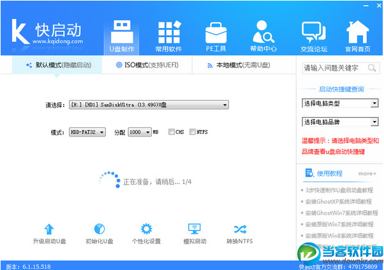Open the USB drive selection dropdown
This screenshot has height=270, width=384.
click(x=149, y=104)
